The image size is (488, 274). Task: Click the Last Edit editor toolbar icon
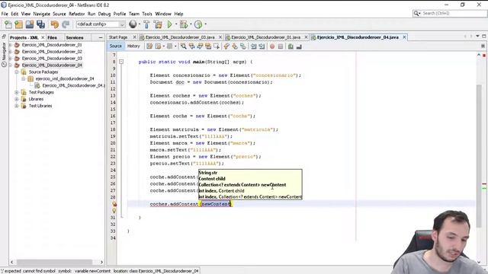point(149,46)
